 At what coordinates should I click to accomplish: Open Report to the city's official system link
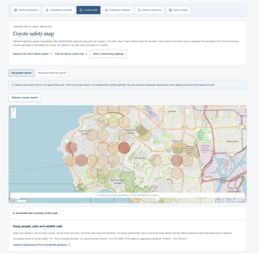[x=32, y=54]
